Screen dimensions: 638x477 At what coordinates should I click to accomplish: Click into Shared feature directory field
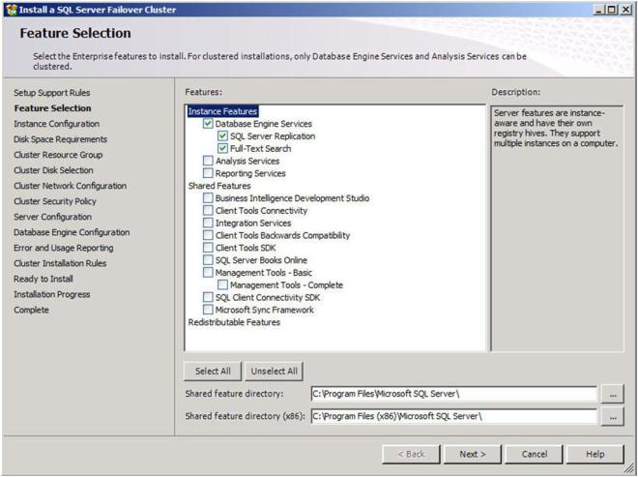tap(452, 395)
